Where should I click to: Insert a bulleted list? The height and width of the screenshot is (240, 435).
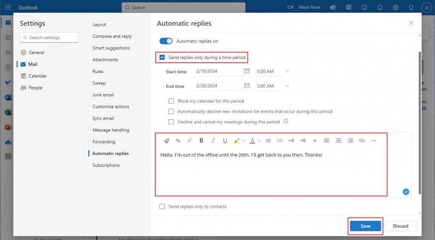click(x=268, y=141)
